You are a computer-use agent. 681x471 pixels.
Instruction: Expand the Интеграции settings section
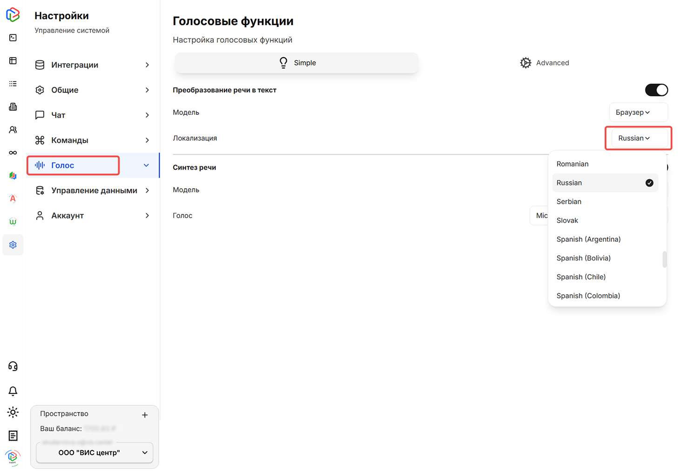pyautogui.click(x=93, y=65)
